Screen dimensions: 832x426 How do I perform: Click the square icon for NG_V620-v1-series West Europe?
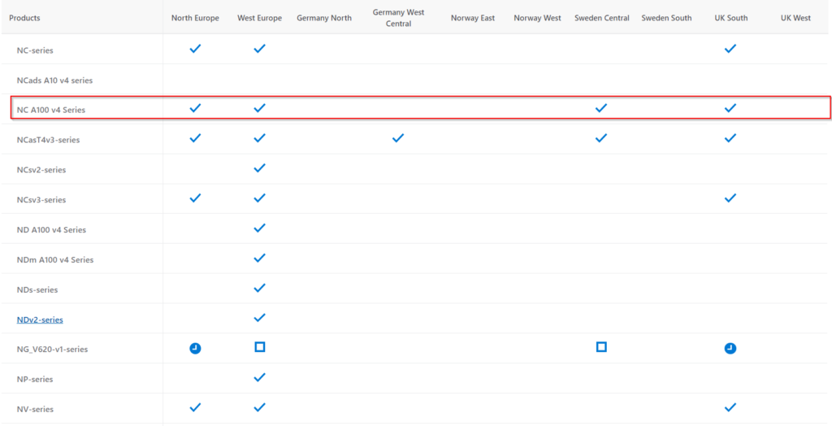tap(259, 347)
